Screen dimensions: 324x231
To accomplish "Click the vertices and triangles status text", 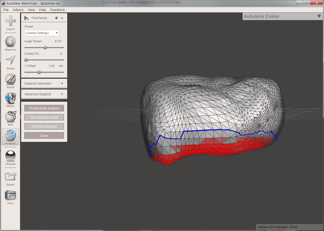I will coord(277,227).
